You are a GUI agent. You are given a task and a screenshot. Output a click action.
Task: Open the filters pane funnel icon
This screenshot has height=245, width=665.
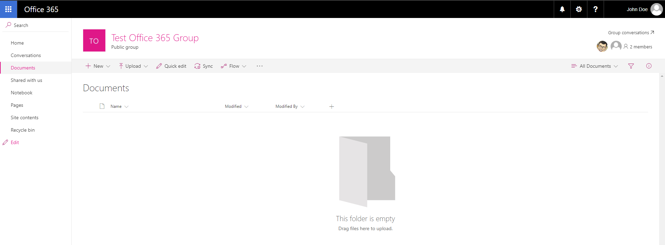631,66
